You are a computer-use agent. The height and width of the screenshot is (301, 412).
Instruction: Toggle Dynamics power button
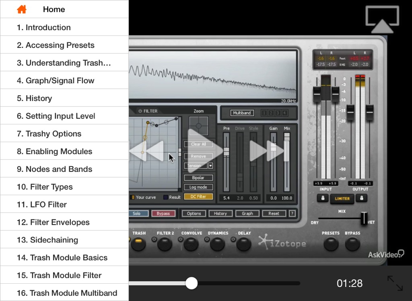click(x=207, y=239)
